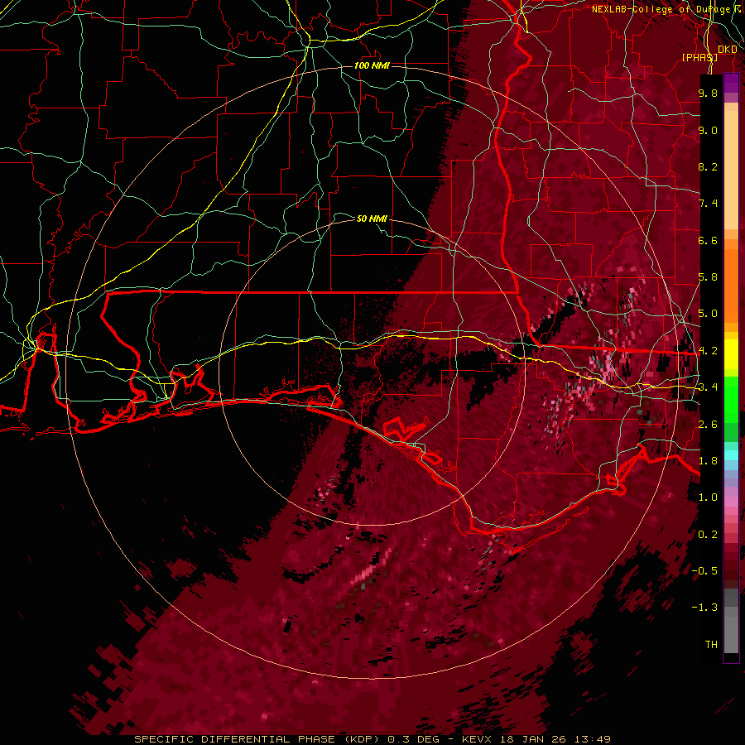The image size is (745, 745).
Task: Click the 5.8 value on the scale
Action: coord(708,277)
